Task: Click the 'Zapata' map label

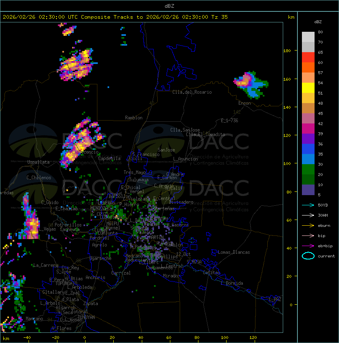Action: click(x=90, y=303)
